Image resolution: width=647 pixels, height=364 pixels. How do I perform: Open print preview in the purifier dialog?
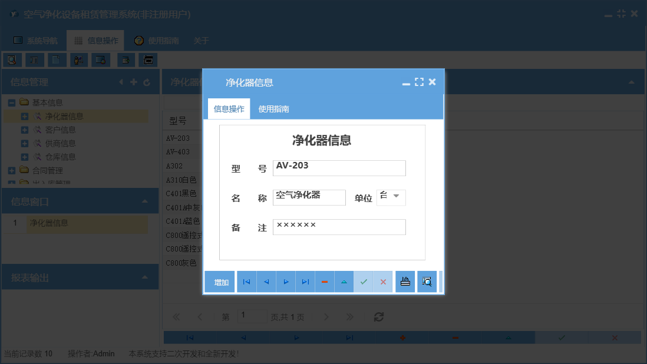[x=427, y=282]
